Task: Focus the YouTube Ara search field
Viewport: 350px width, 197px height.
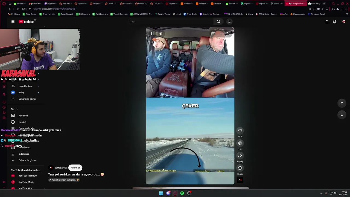Action: (170, 22)
